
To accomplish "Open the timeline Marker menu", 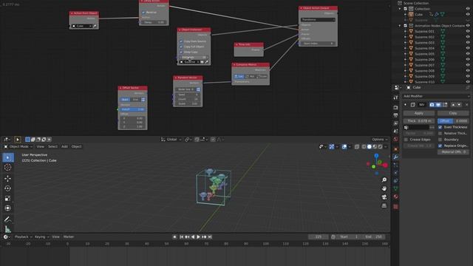I will [x=69, y=237].
